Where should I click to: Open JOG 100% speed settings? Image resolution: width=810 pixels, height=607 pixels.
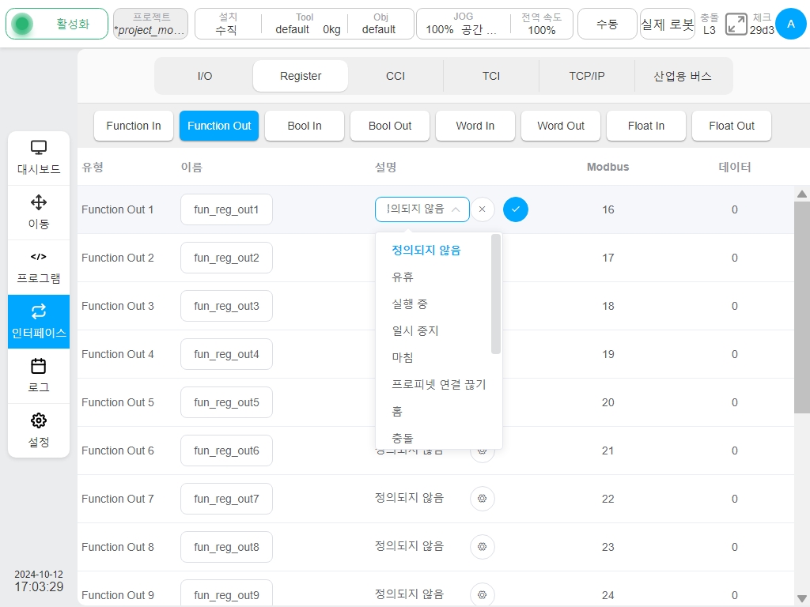pyautogui.click(x=463, y=24)
